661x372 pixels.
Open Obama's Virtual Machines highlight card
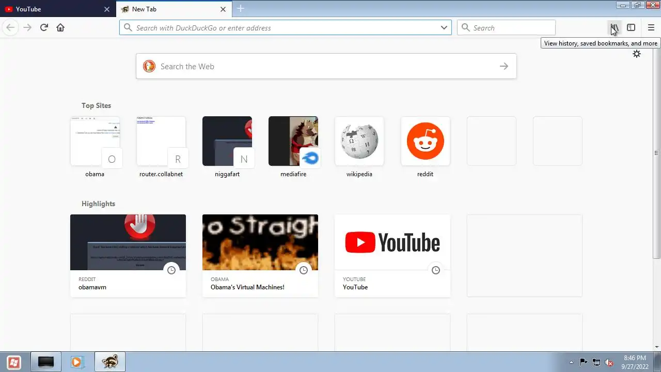pyautogui.click(x=260, y=256)
